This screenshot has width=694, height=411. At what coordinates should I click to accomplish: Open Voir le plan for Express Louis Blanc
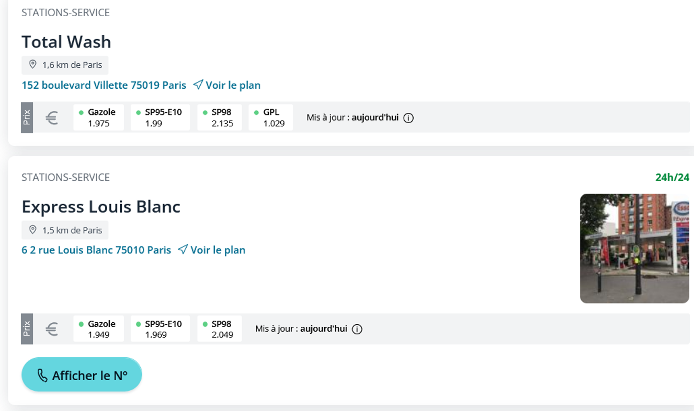pos(218,250)
